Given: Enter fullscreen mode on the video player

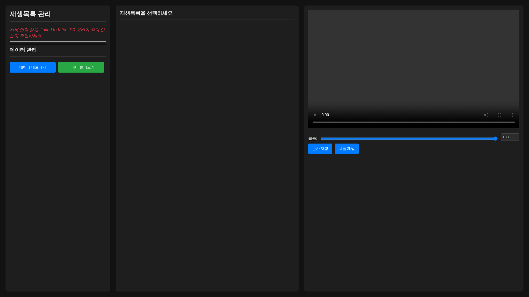Looking at the screenshot, I should pyautogui.click(x=500, y=115).
